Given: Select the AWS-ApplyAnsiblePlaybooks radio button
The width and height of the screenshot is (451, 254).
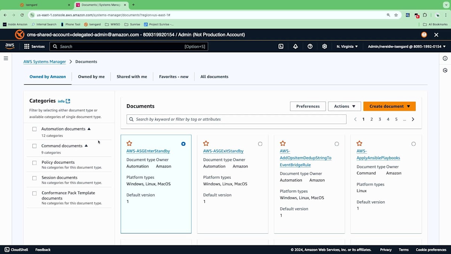Looking at the screenshot, I should [x=413, y=144].
